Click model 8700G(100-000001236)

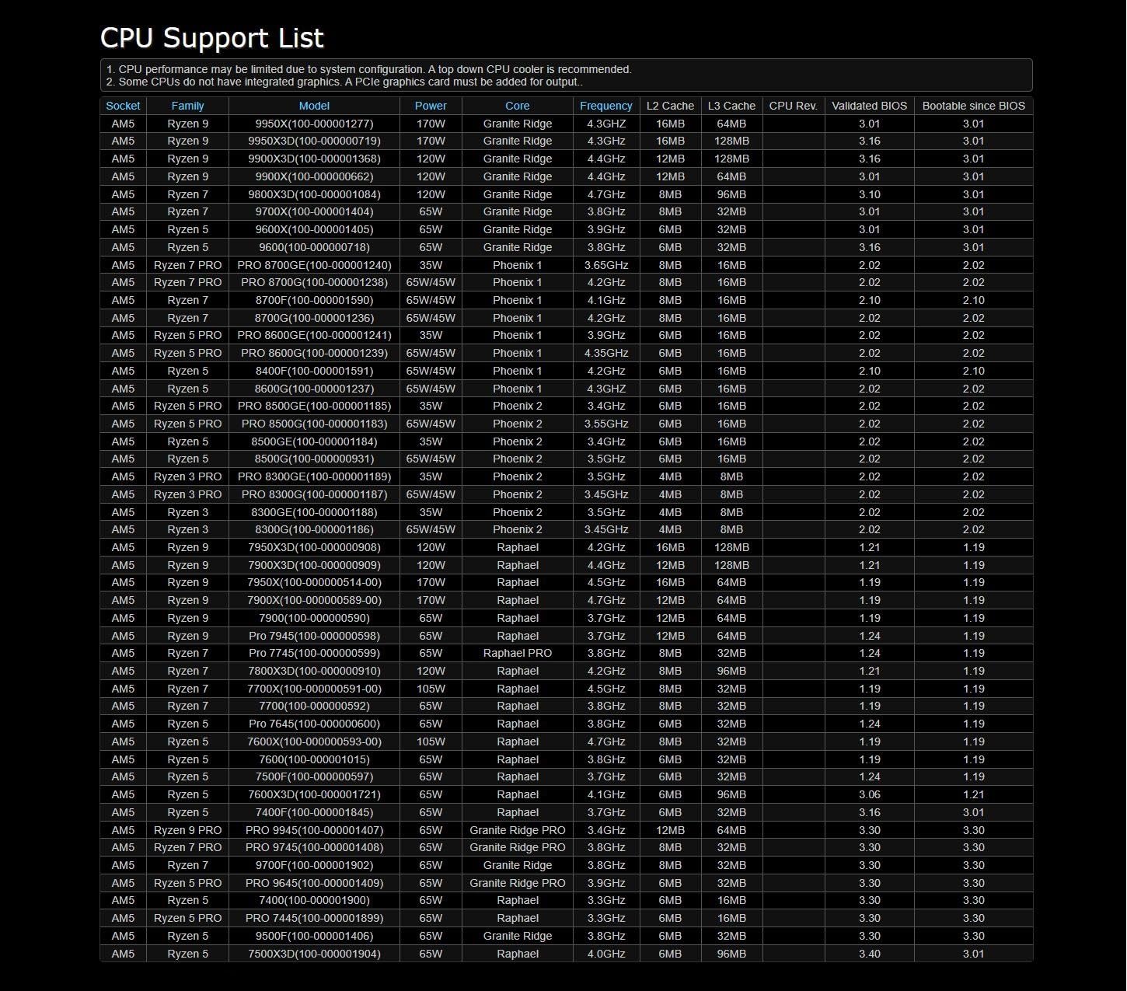pos(314,318)
